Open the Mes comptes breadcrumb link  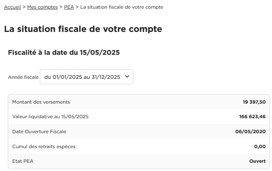point(42,7)
